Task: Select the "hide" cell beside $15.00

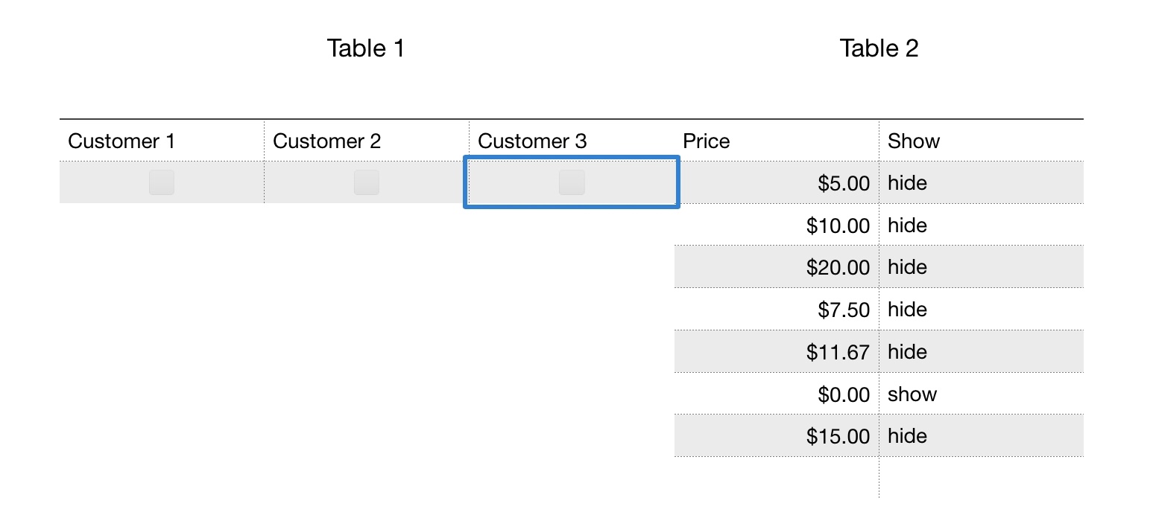Action: 981,436
